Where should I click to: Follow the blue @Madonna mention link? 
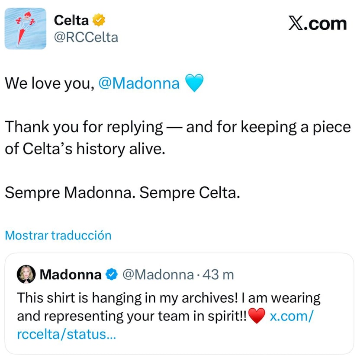pos(139,83)
